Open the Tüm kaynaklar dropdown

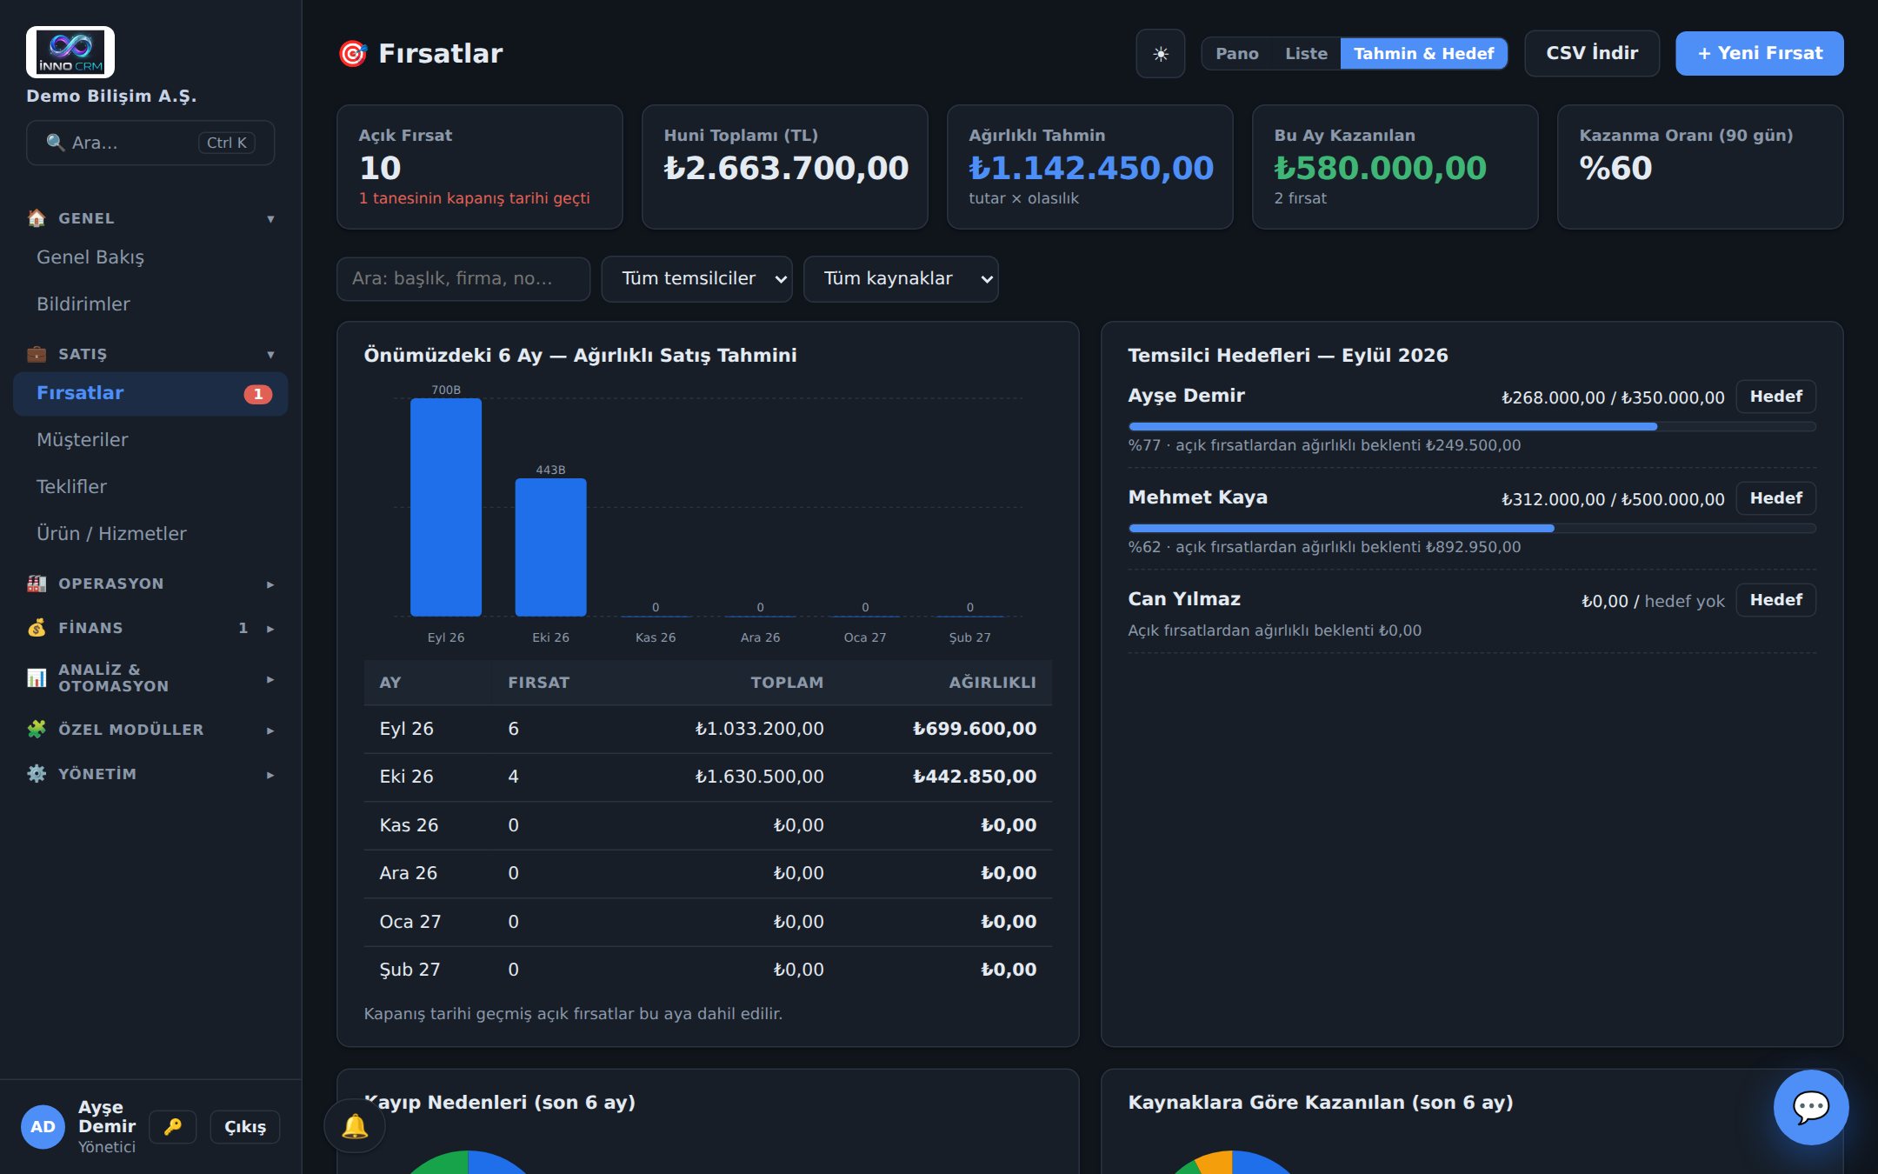click(901, 279)
